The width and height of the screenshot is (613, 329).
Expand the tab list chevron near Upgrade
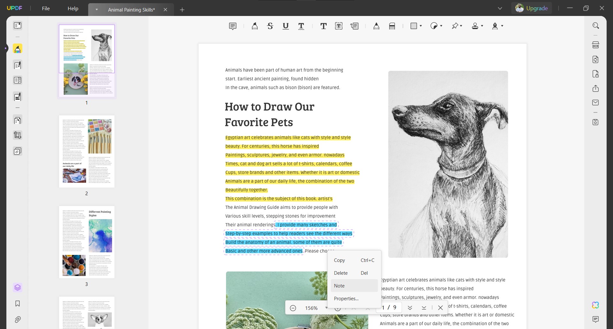pos(500,8)
